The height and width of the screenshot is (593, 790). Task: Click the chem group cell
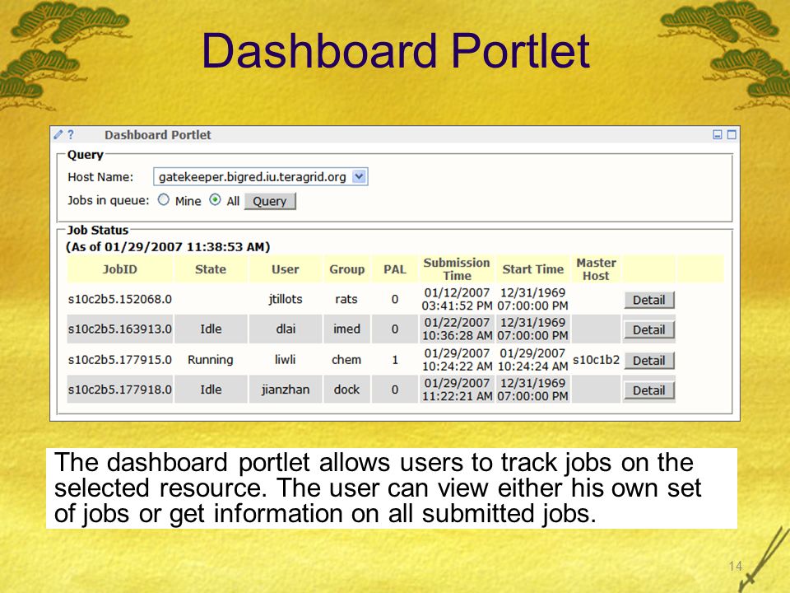pyautogui.click(x=346, y=360)
